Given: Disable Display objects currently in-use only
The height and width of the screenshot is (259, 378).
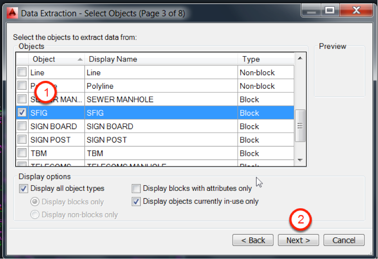Looking at the screenshot, I should pos(136,202).
